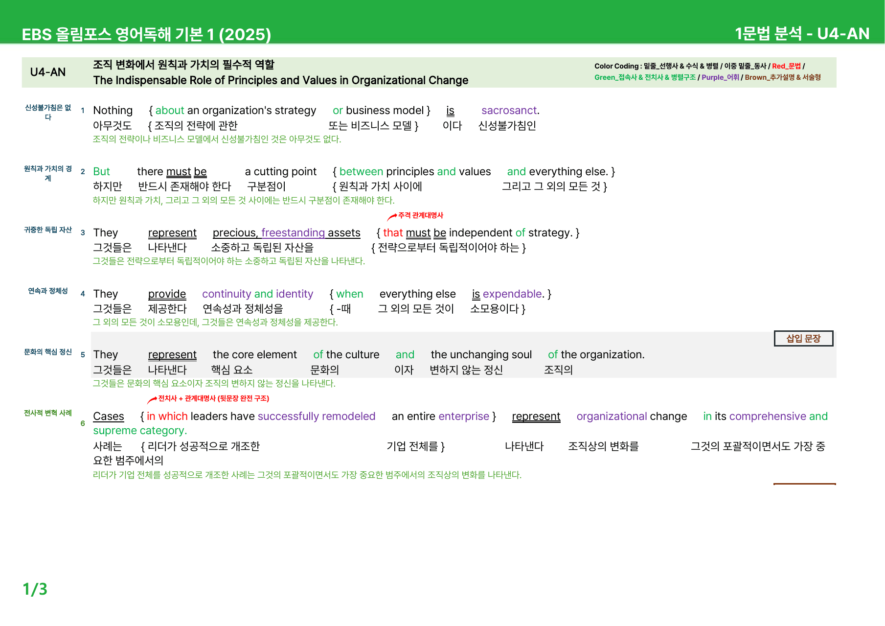The image size is (885, 626).
Task: Click the purple phrase continuity and identity
Action: [257, 294]
